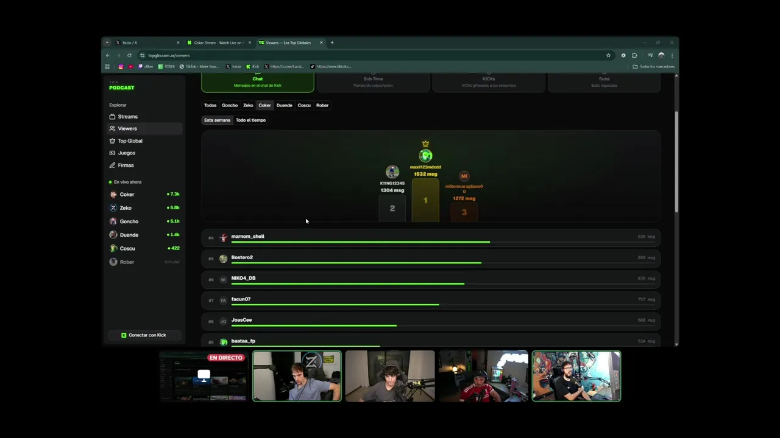Viewport: 780px width, 438px height.
Task: Open new tab with plus icon
Action: (332, 43)
